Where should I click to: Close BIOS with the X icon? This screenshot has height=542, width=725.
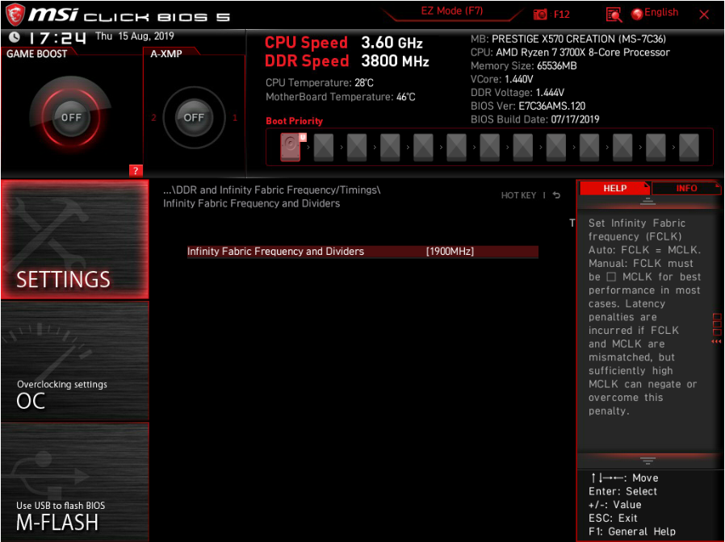coord(704,15)
